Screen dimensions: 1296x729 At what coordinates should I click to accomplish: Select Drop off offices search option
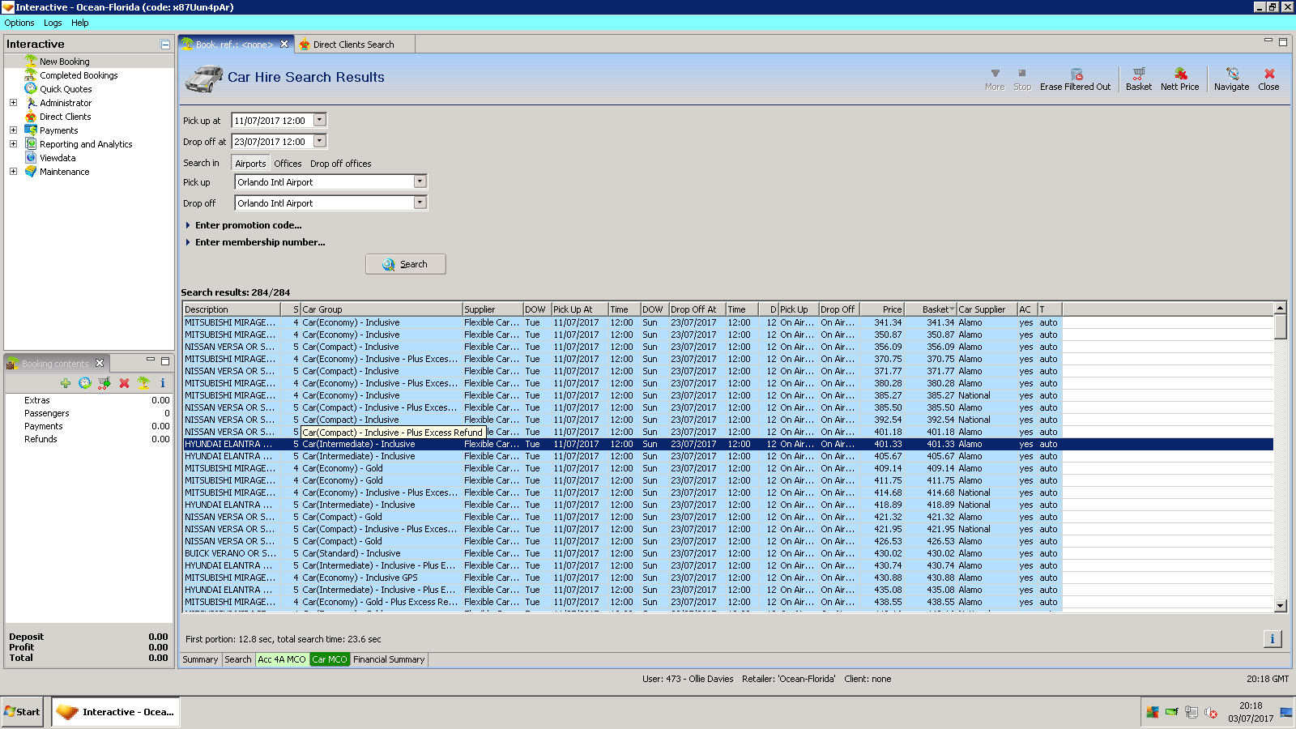point(340,164)
